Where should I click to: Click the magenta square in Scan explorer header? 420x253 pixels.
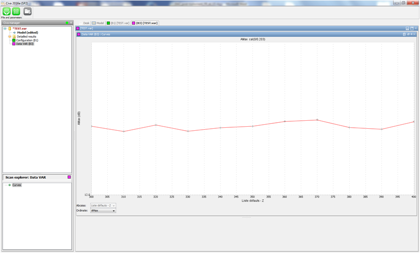(x=69, y=177)
